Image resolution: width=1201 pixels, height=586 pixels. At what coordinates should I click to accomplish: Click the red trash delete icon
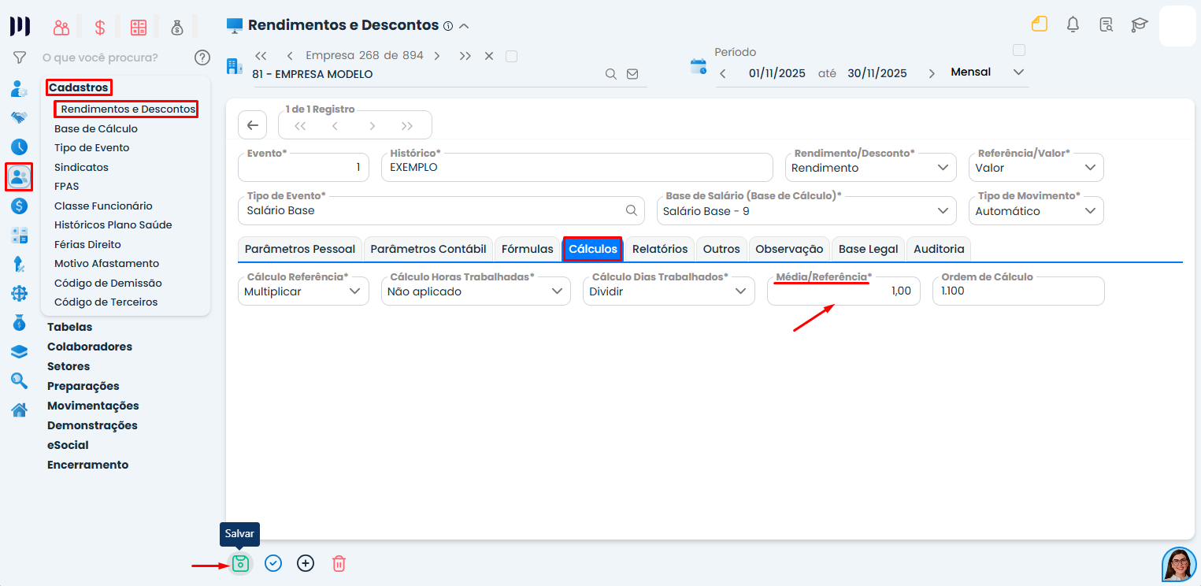(339, 563)
